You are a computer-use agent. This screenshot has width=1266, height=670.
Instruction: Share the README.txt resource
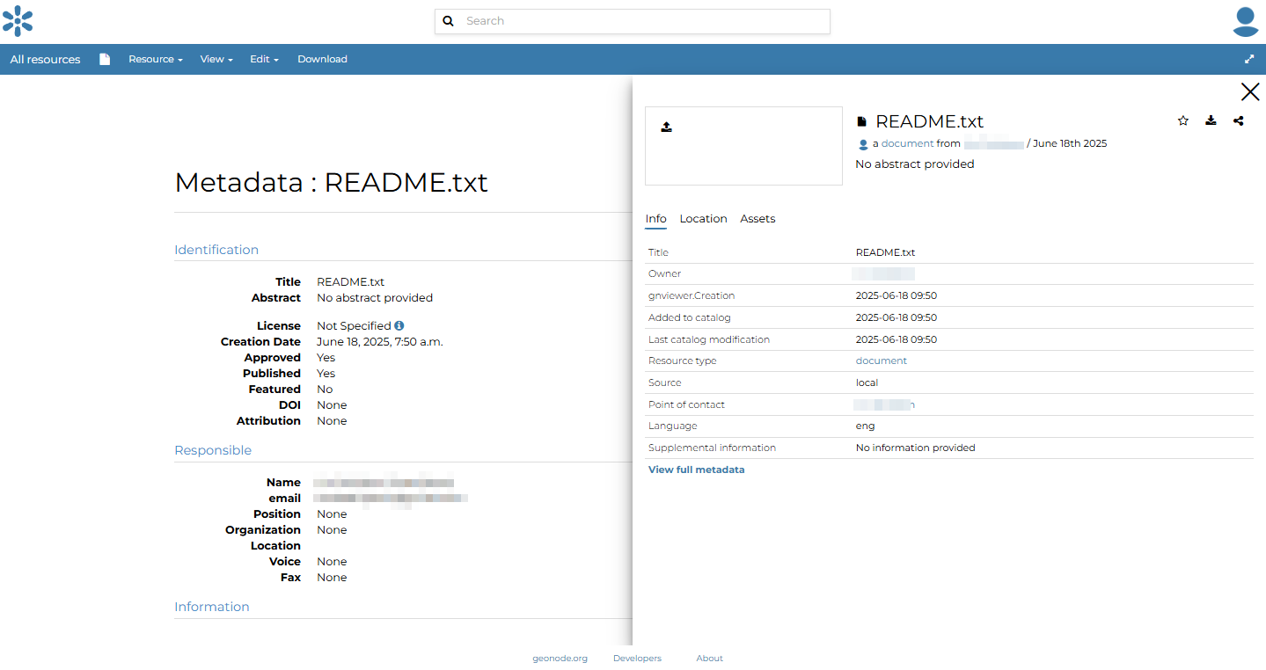1239,121
